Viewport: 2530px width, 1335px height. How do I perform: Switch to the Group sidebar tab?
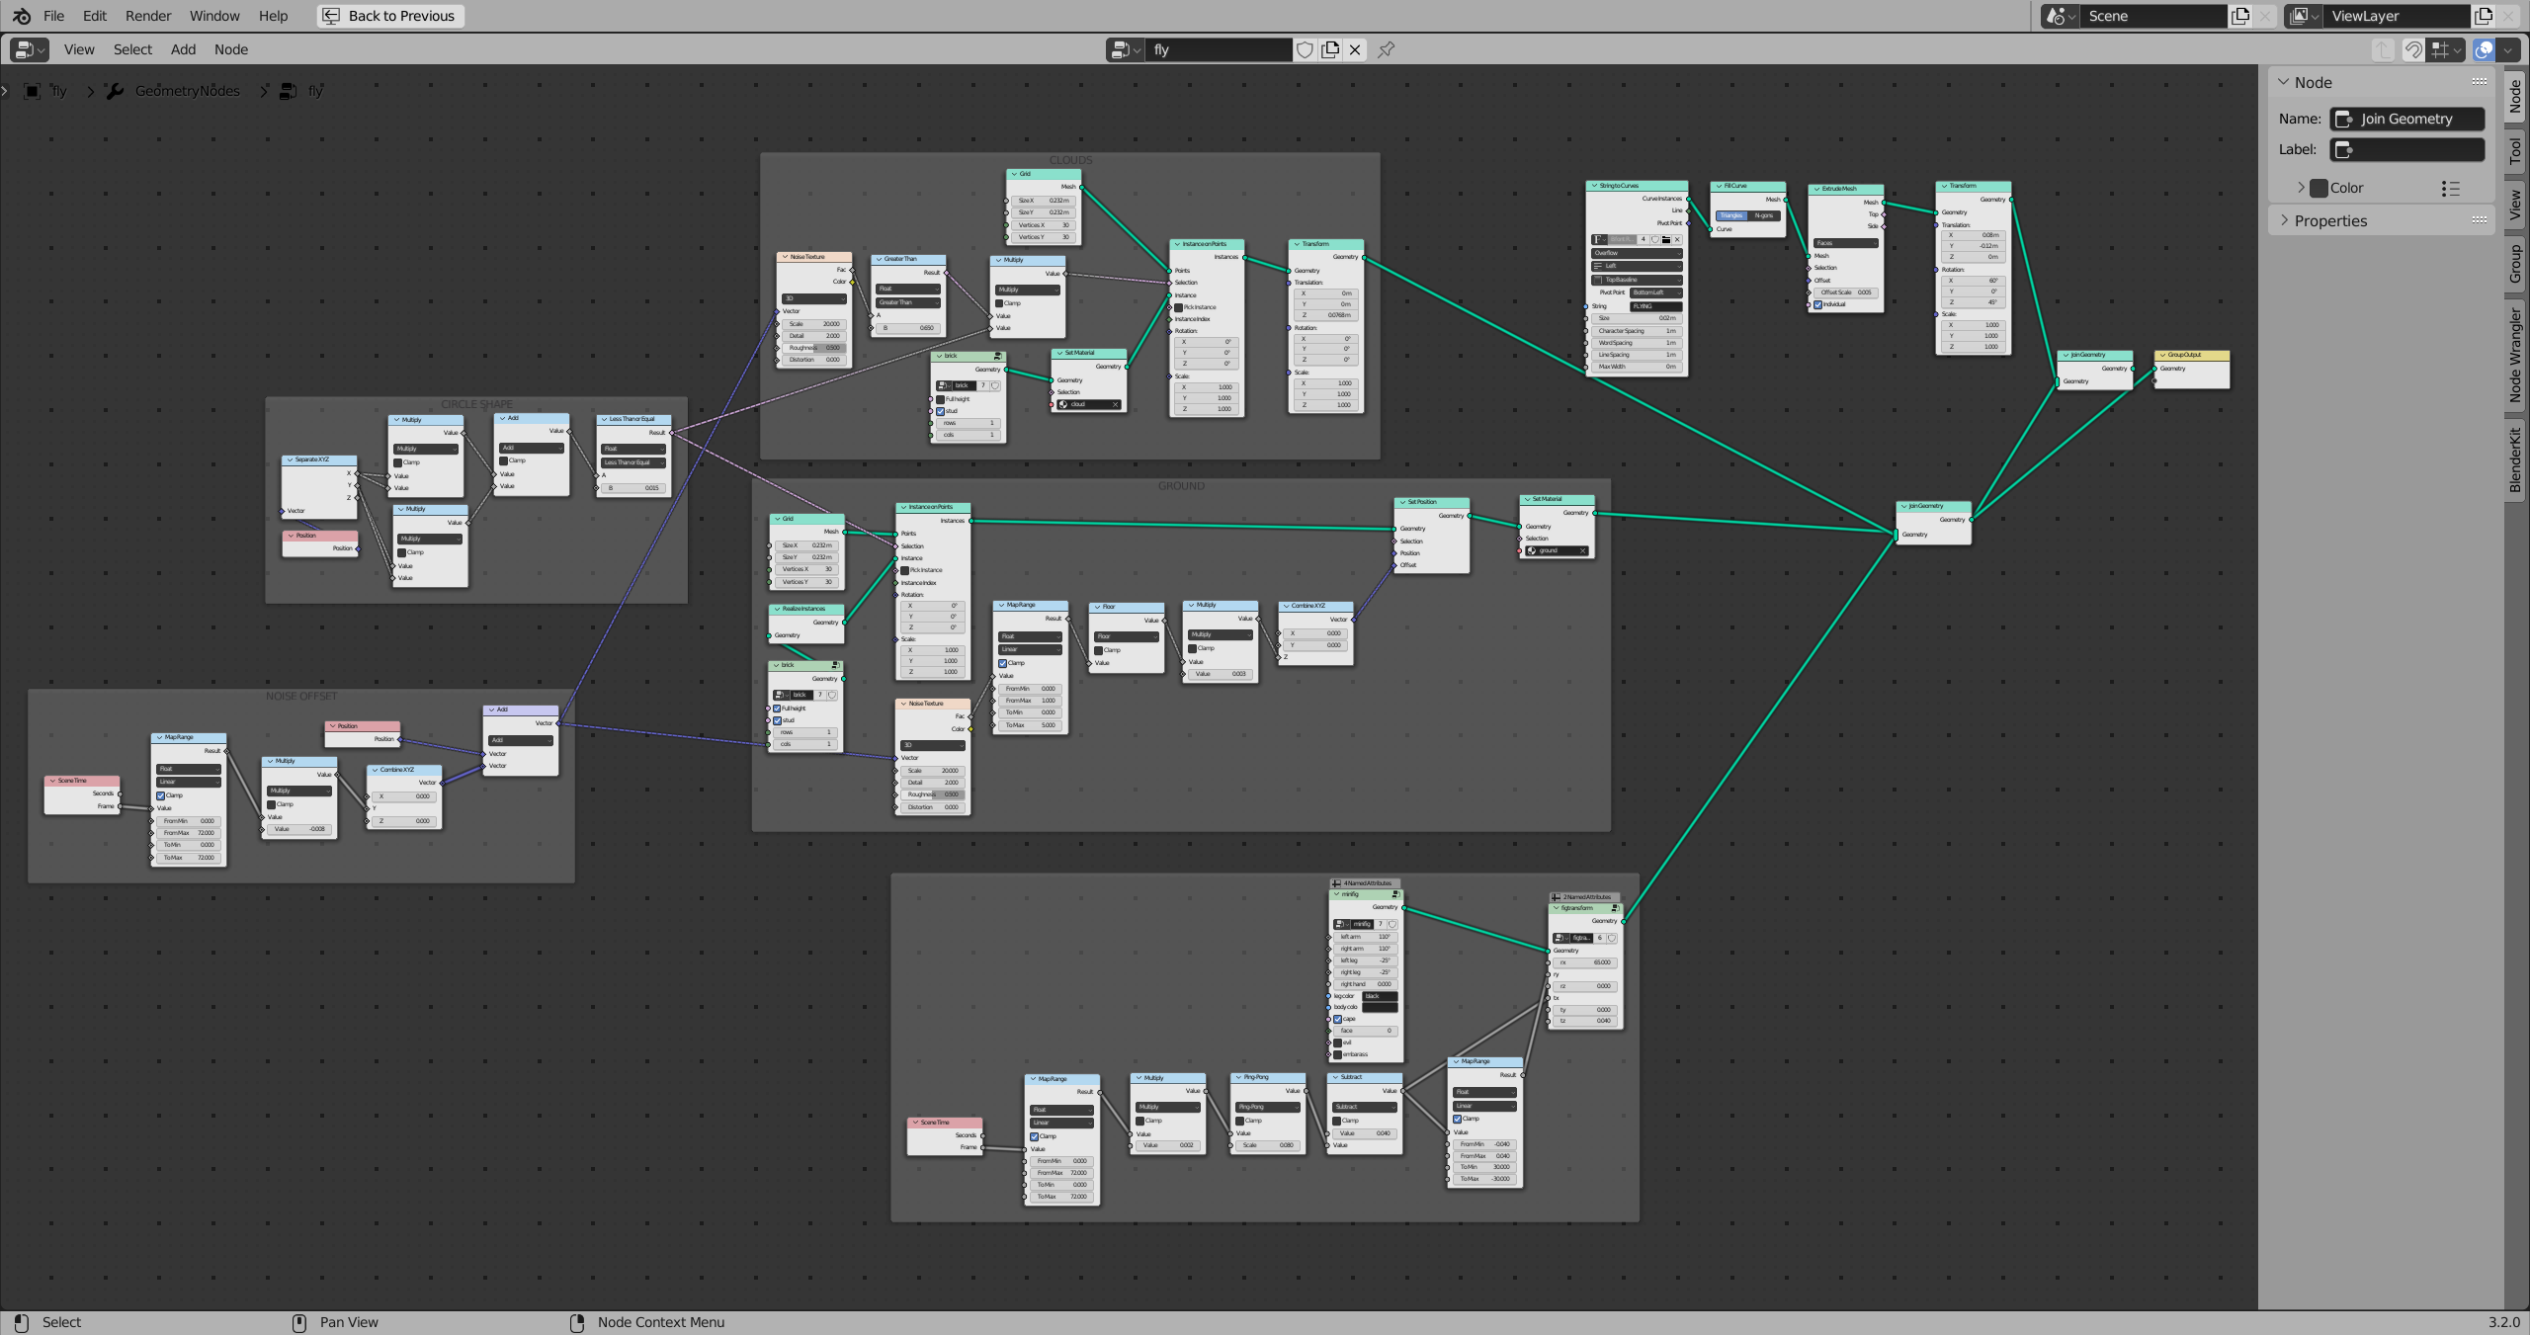tap(2515, 264)
